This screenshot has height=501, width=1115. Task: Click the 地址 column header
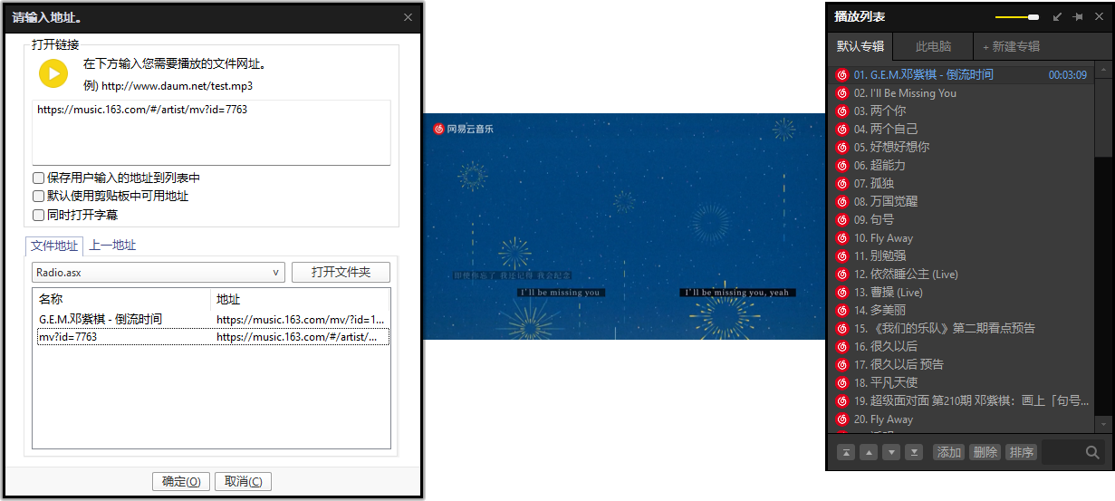coord(301,299)
